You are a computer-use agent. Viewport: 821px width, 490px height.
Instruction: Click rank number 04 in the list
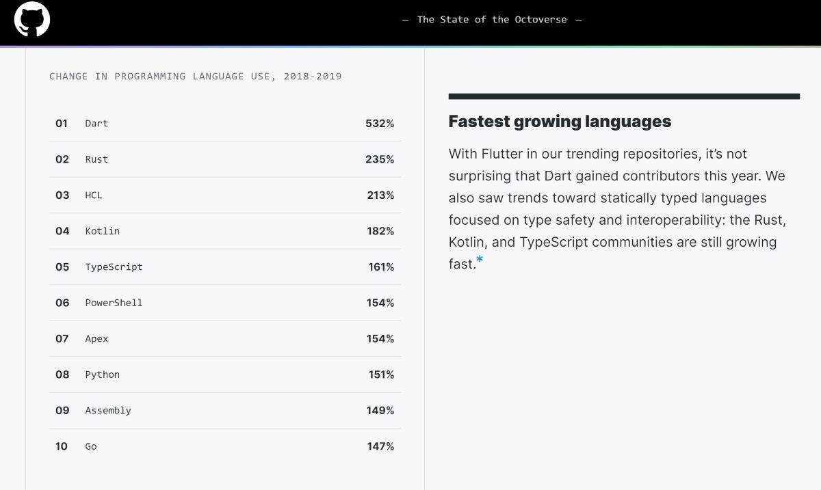click(x=62, y=231)
